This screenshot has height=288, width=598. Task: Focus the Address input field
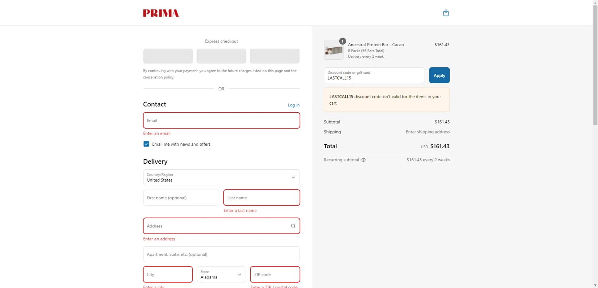[x=221, y=226]
